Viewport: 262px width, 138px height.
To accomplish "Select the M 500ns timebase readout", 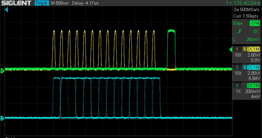I will (60, 3).
